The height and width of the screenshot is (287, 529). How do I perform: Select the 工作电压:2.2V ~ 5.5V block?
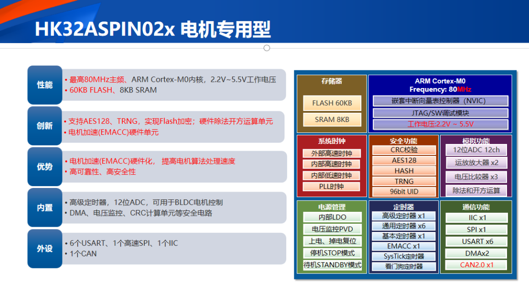440,124
